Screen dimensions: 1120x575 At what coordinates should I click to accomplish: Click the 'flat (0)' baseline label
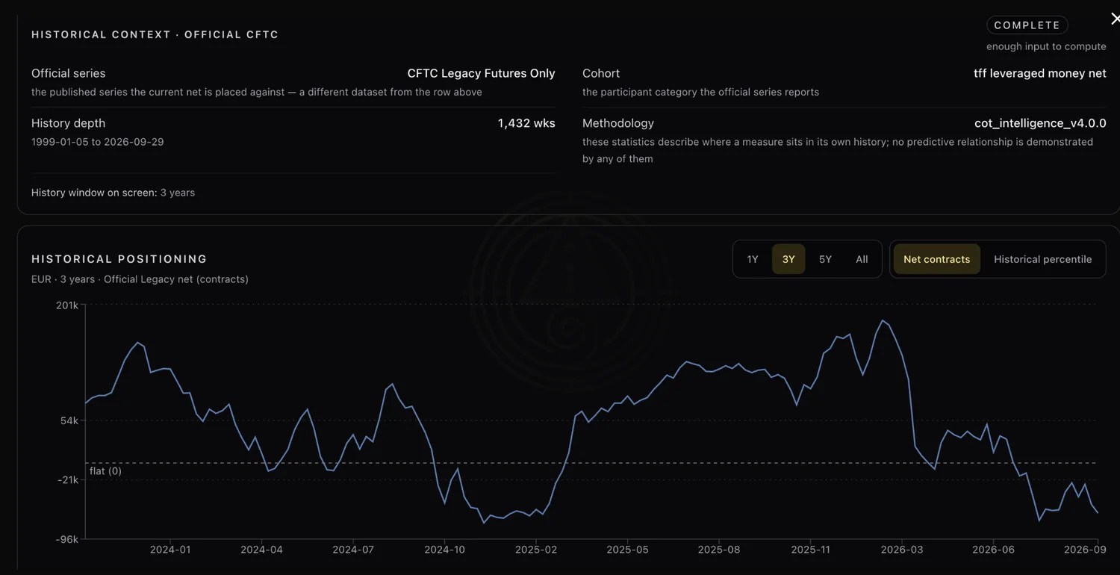pyautogui.click(x=105, y=471)
